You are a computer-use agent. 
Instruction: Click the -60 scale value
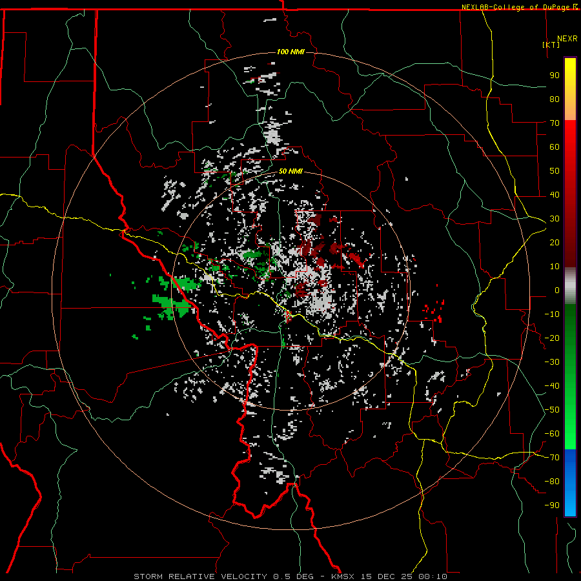point(552,434)
